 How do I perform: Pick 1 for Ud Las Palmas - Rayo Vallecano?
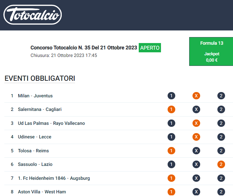[171, 123]
